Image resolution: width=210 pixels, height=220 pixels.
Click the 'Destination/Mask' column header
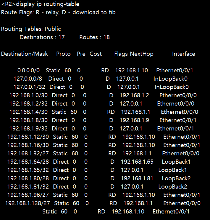pos(25,54)
